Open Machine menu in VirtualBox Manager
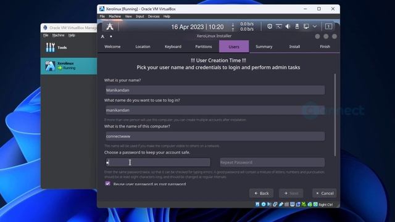This screenshot has width=395, height=222. tap(58, 35)
